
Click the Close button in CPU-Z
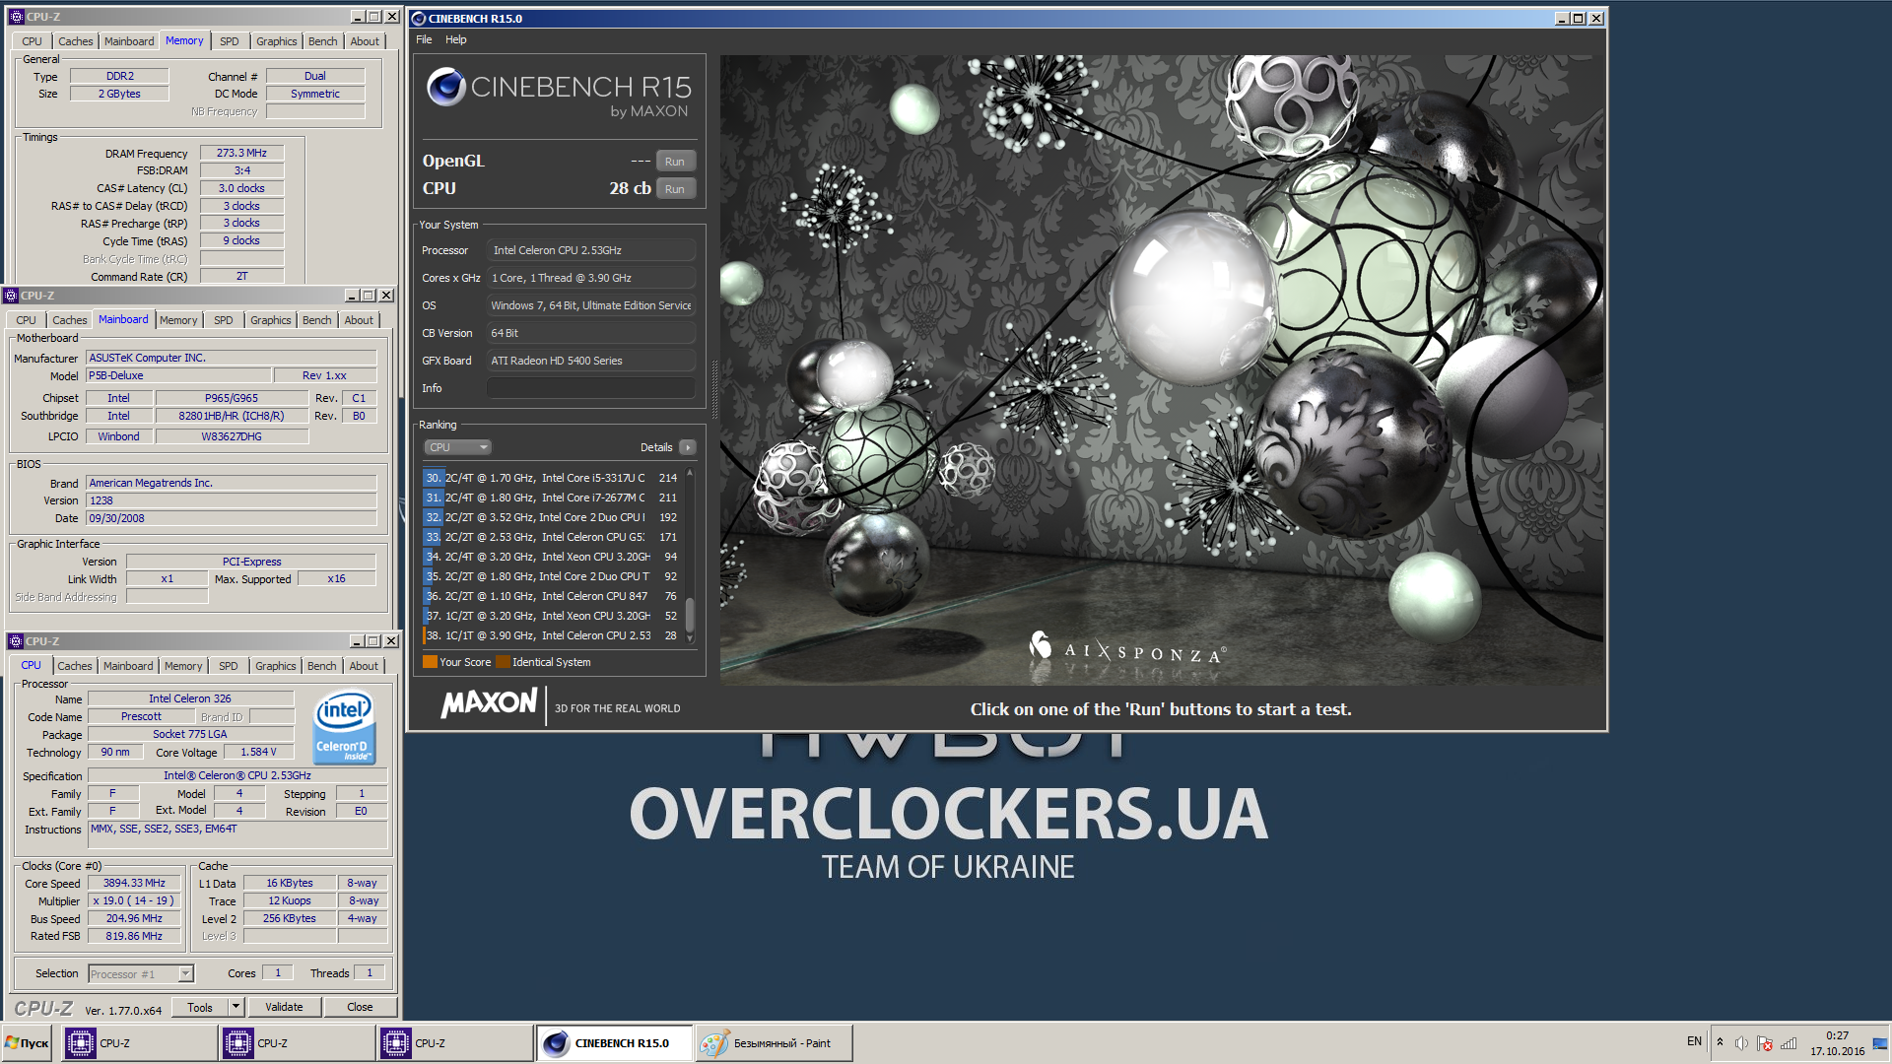(x=360, y=1007)
